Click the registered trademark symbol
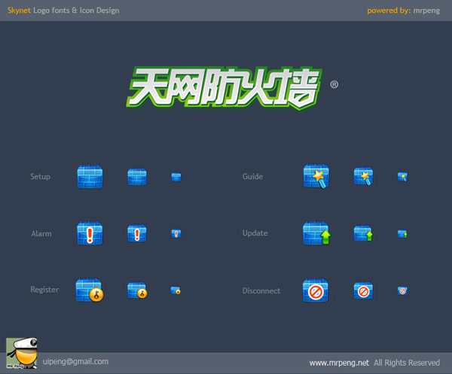The image size is (452, 374). (334, 84)
